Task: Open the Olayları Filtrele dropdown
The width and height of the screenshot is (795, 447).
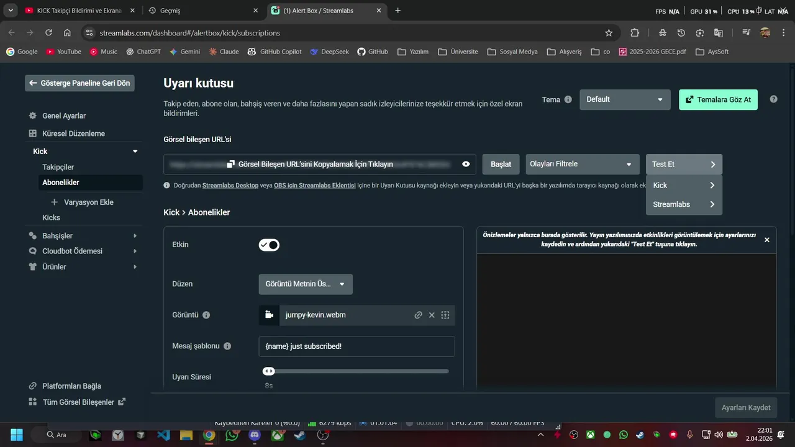Action: tap(582, 164)
